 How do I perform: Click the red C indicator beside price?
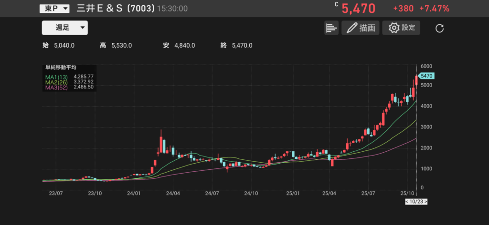337,5
